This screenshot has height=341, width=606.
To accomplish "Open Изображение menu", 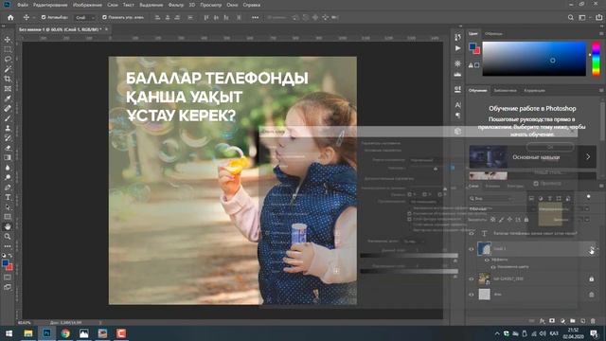I will 87,5.
